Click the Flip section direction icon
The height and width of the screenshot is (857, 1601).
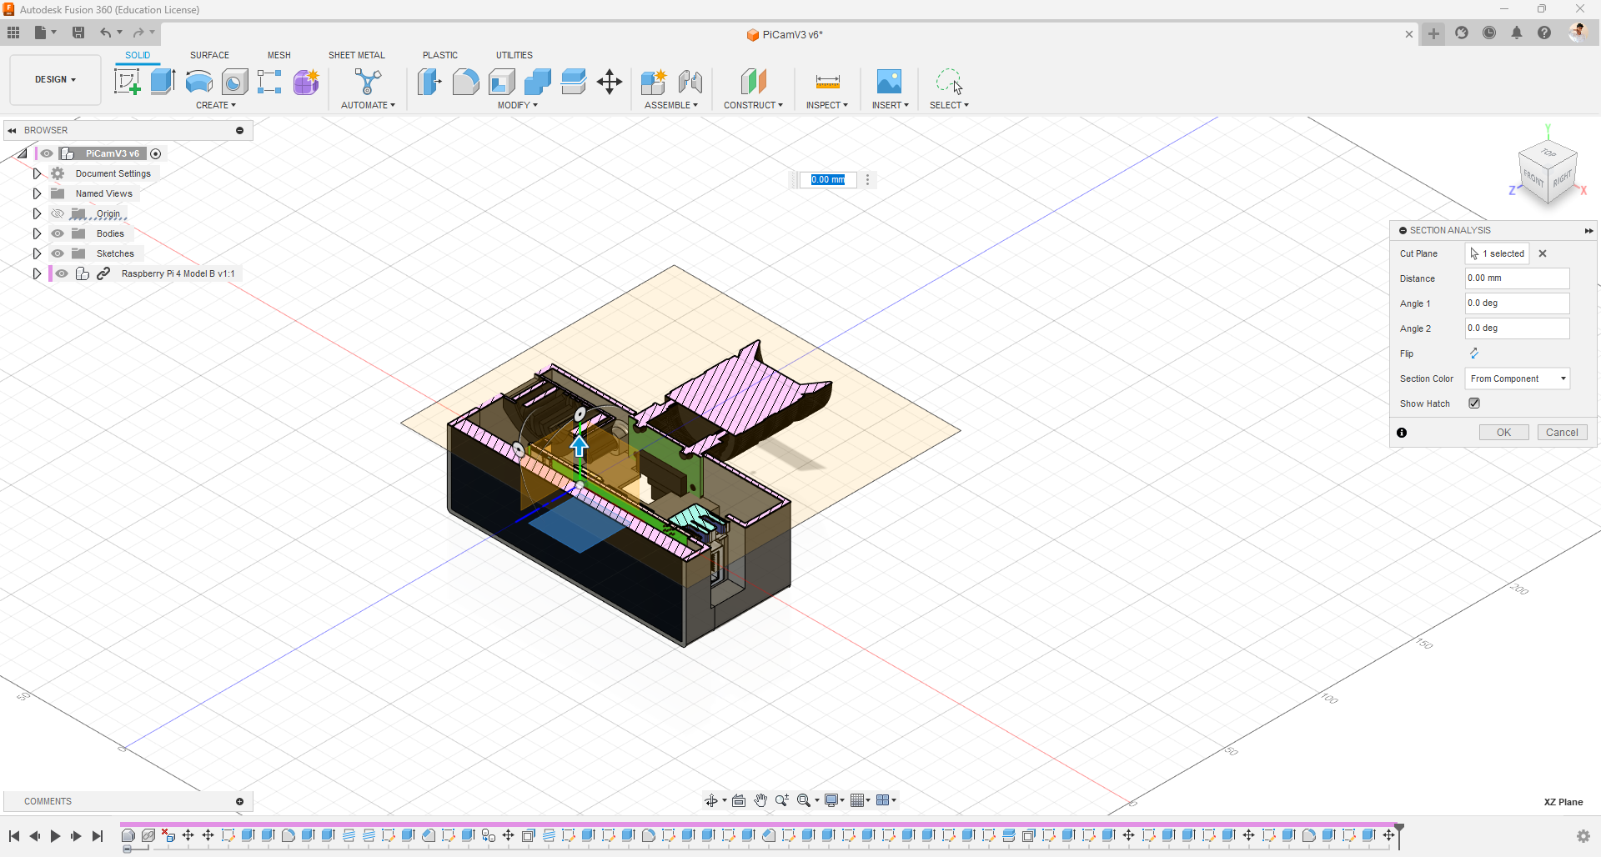(x=1474, y=353)
